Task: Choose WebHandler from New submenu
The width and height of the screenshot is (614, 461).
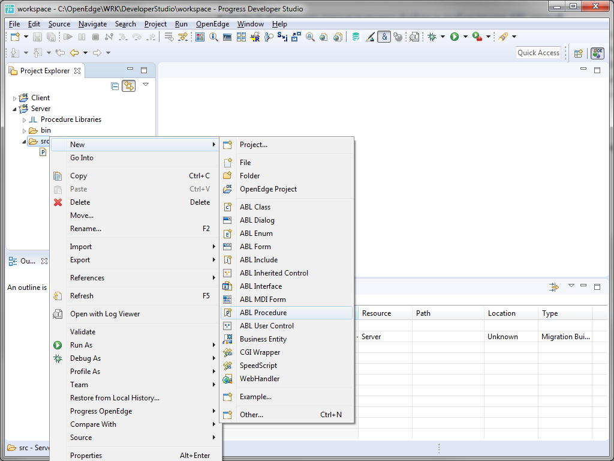Action: point(287,379)
